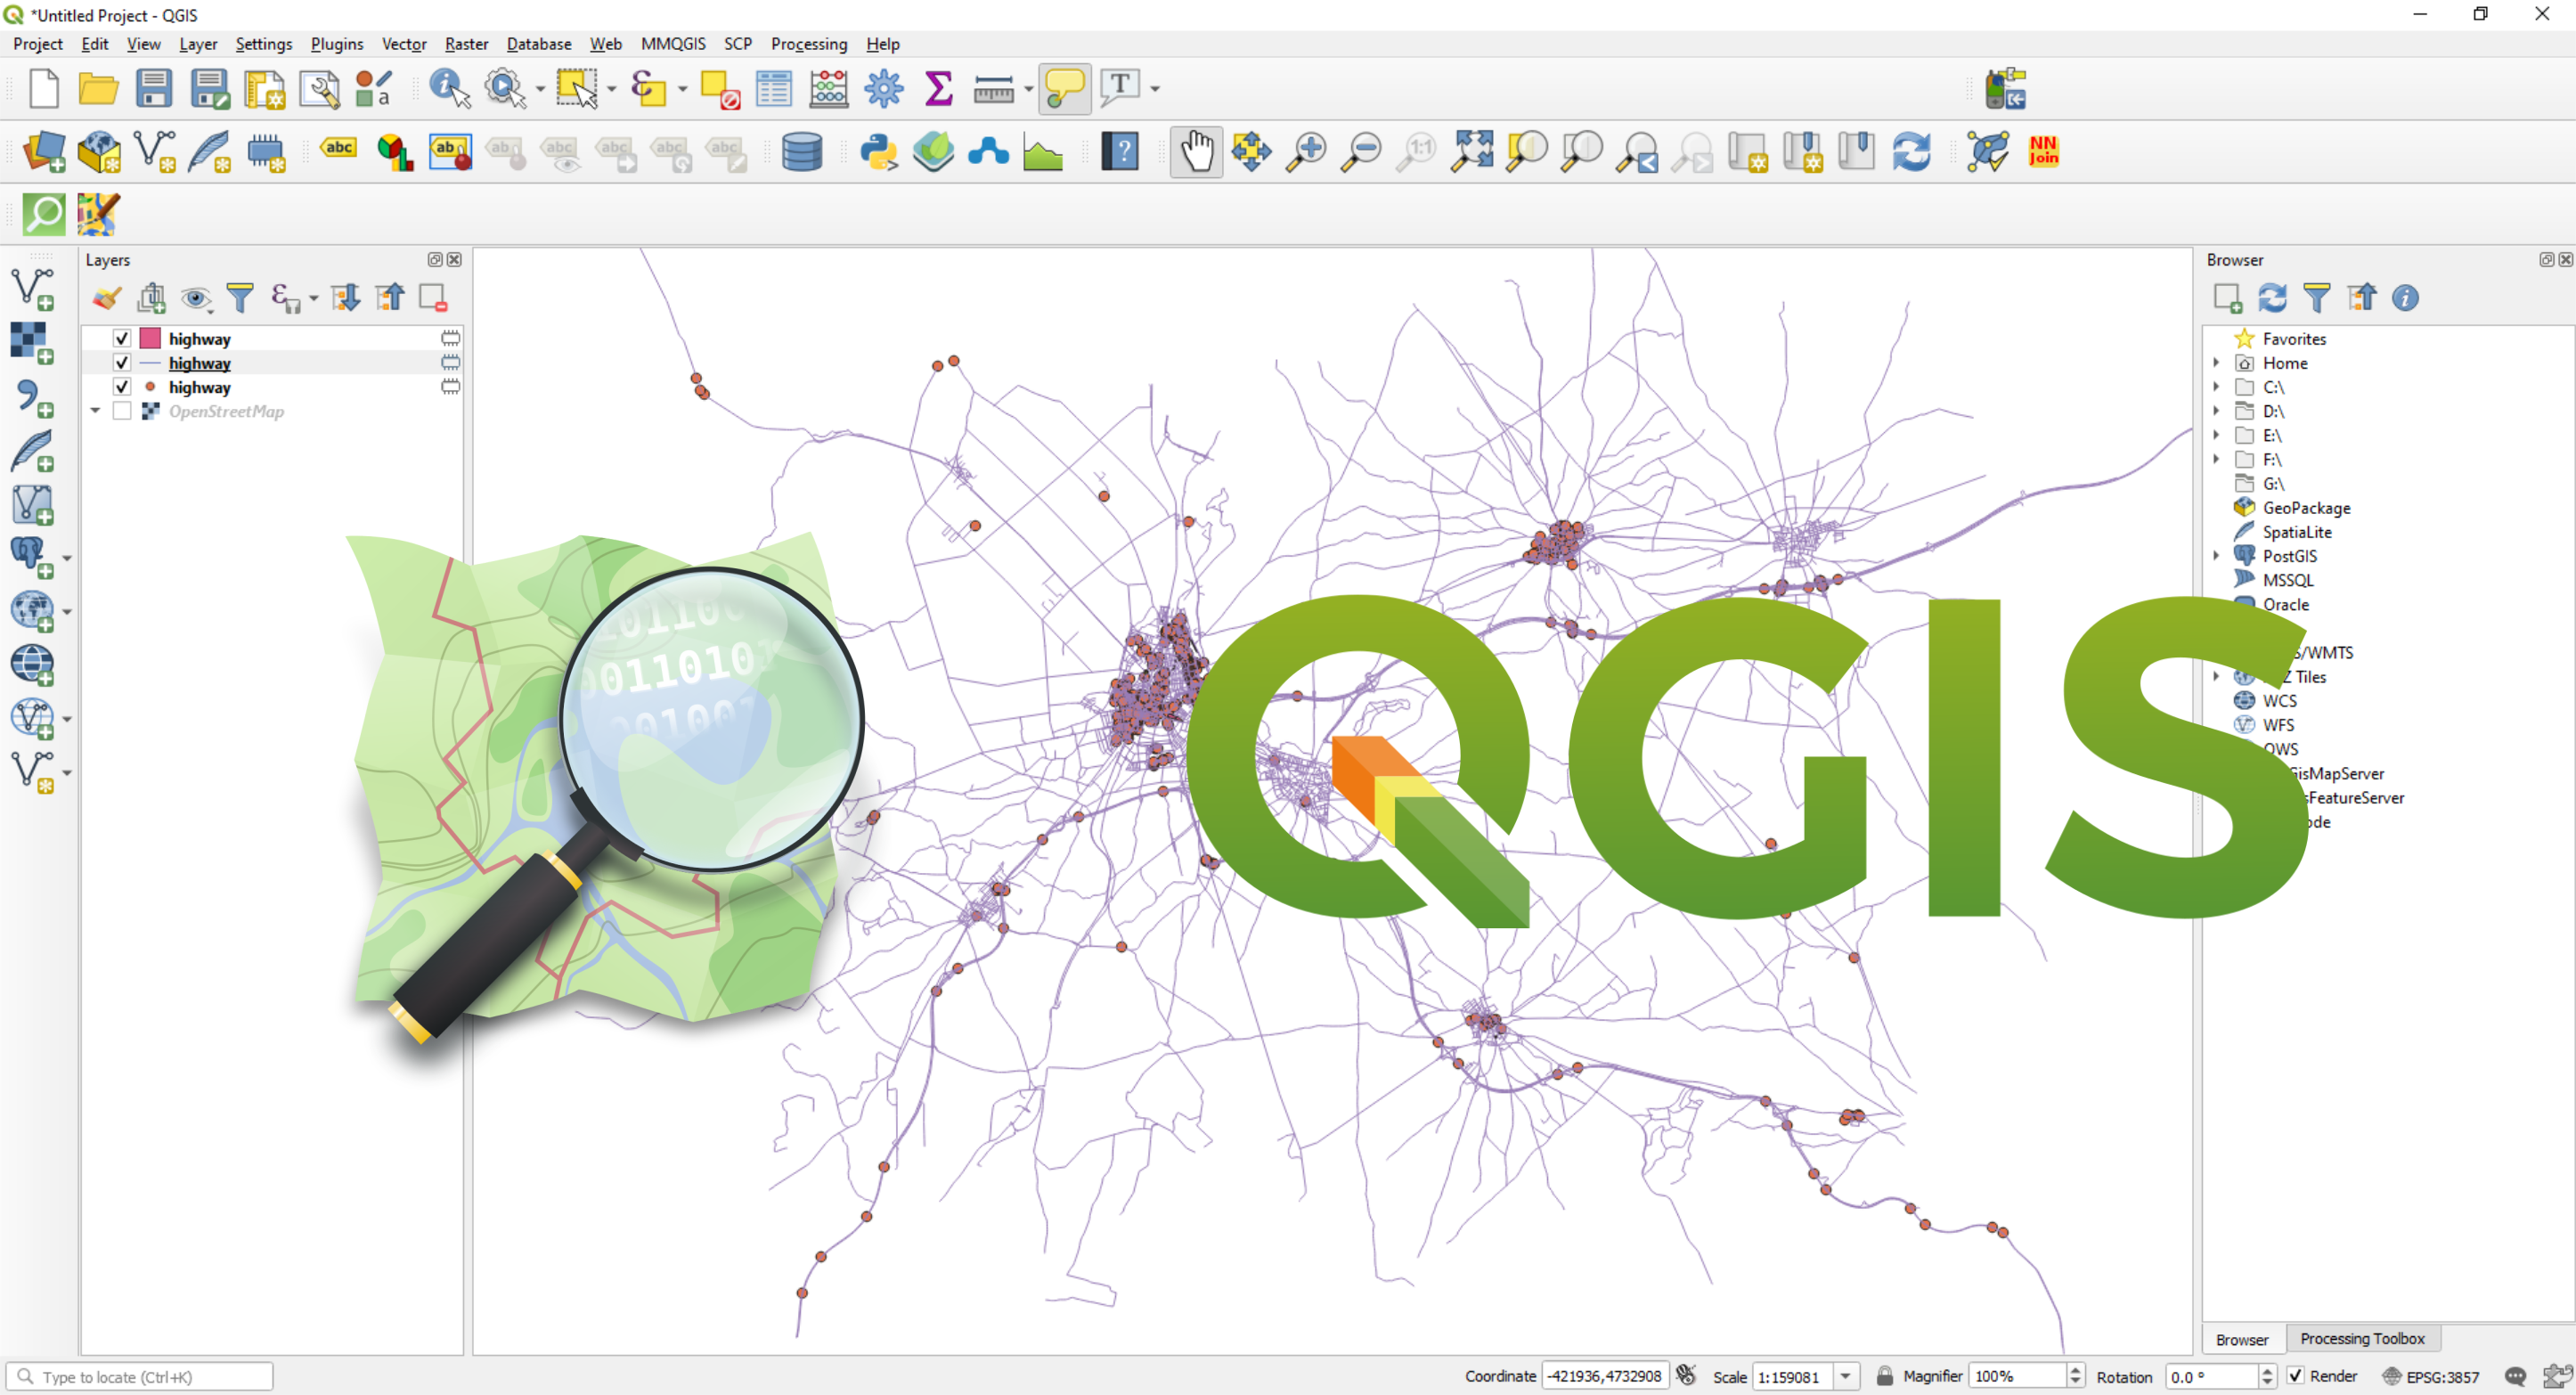The height and width of the screenshot is (1395, 2576).
Task: Toggle visibility of second highway layer
Action: [x=122, y=363]
